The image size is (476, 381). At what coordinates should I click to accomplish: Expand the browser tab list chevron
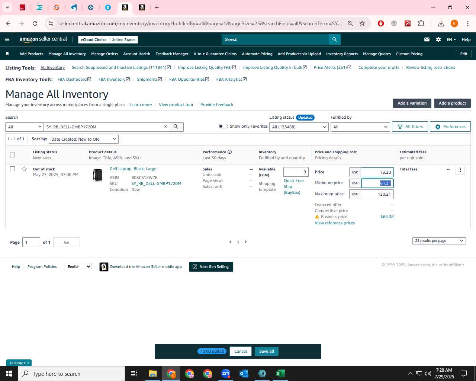pos(7,7)
